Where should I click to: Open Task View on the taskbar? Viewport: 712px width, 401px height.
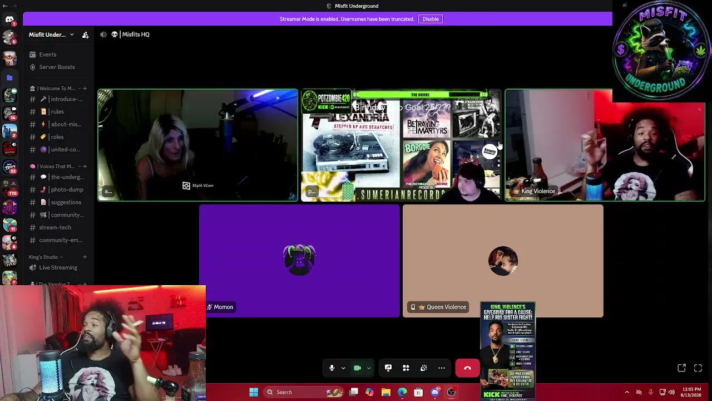354,392
